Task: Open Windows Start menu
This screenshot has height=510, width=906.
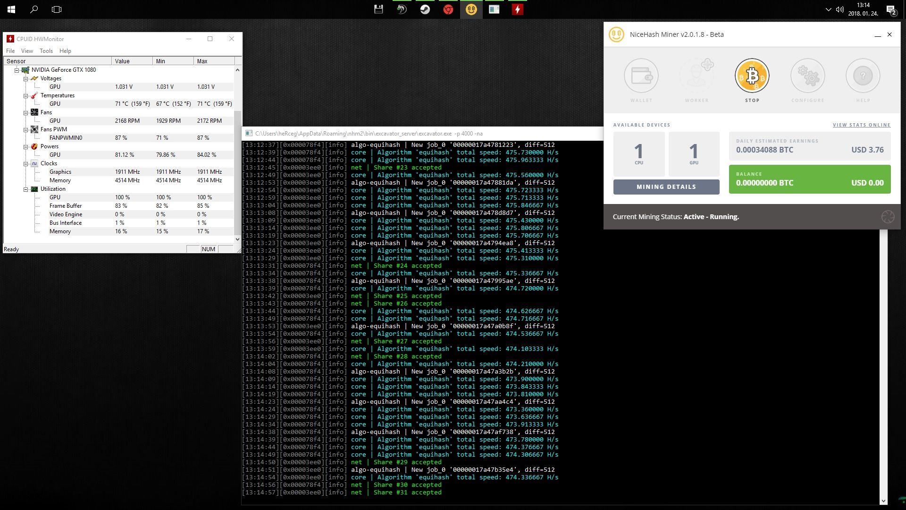Action: tap(11, 9)
